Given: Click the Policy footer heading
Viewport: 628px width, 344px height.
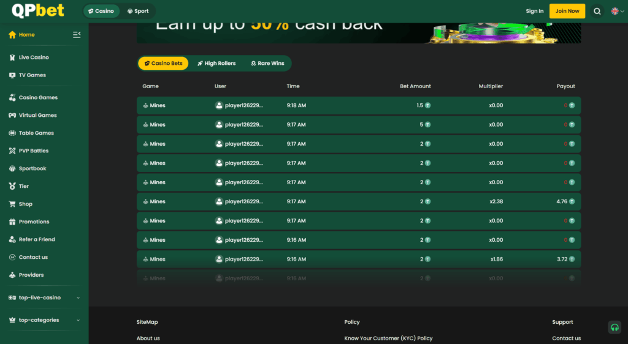Looking at the screenshot, I should pos(352,322).
